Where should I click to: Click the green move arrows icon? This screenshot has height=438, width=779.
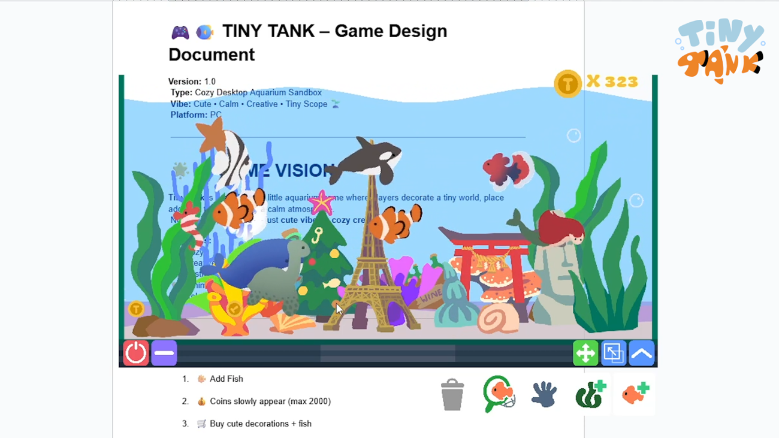click(585, 353)
